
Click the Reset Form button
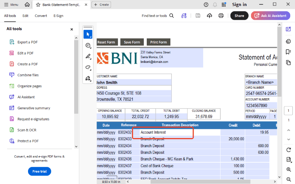click(107, 42)
